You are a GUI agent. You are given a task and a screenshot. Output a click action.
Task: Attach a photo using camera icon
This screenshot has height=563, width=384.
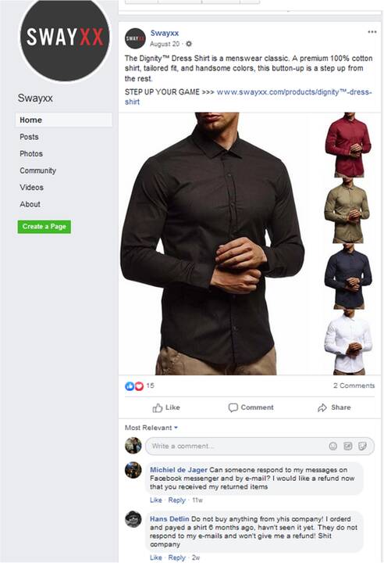(348, 446)
